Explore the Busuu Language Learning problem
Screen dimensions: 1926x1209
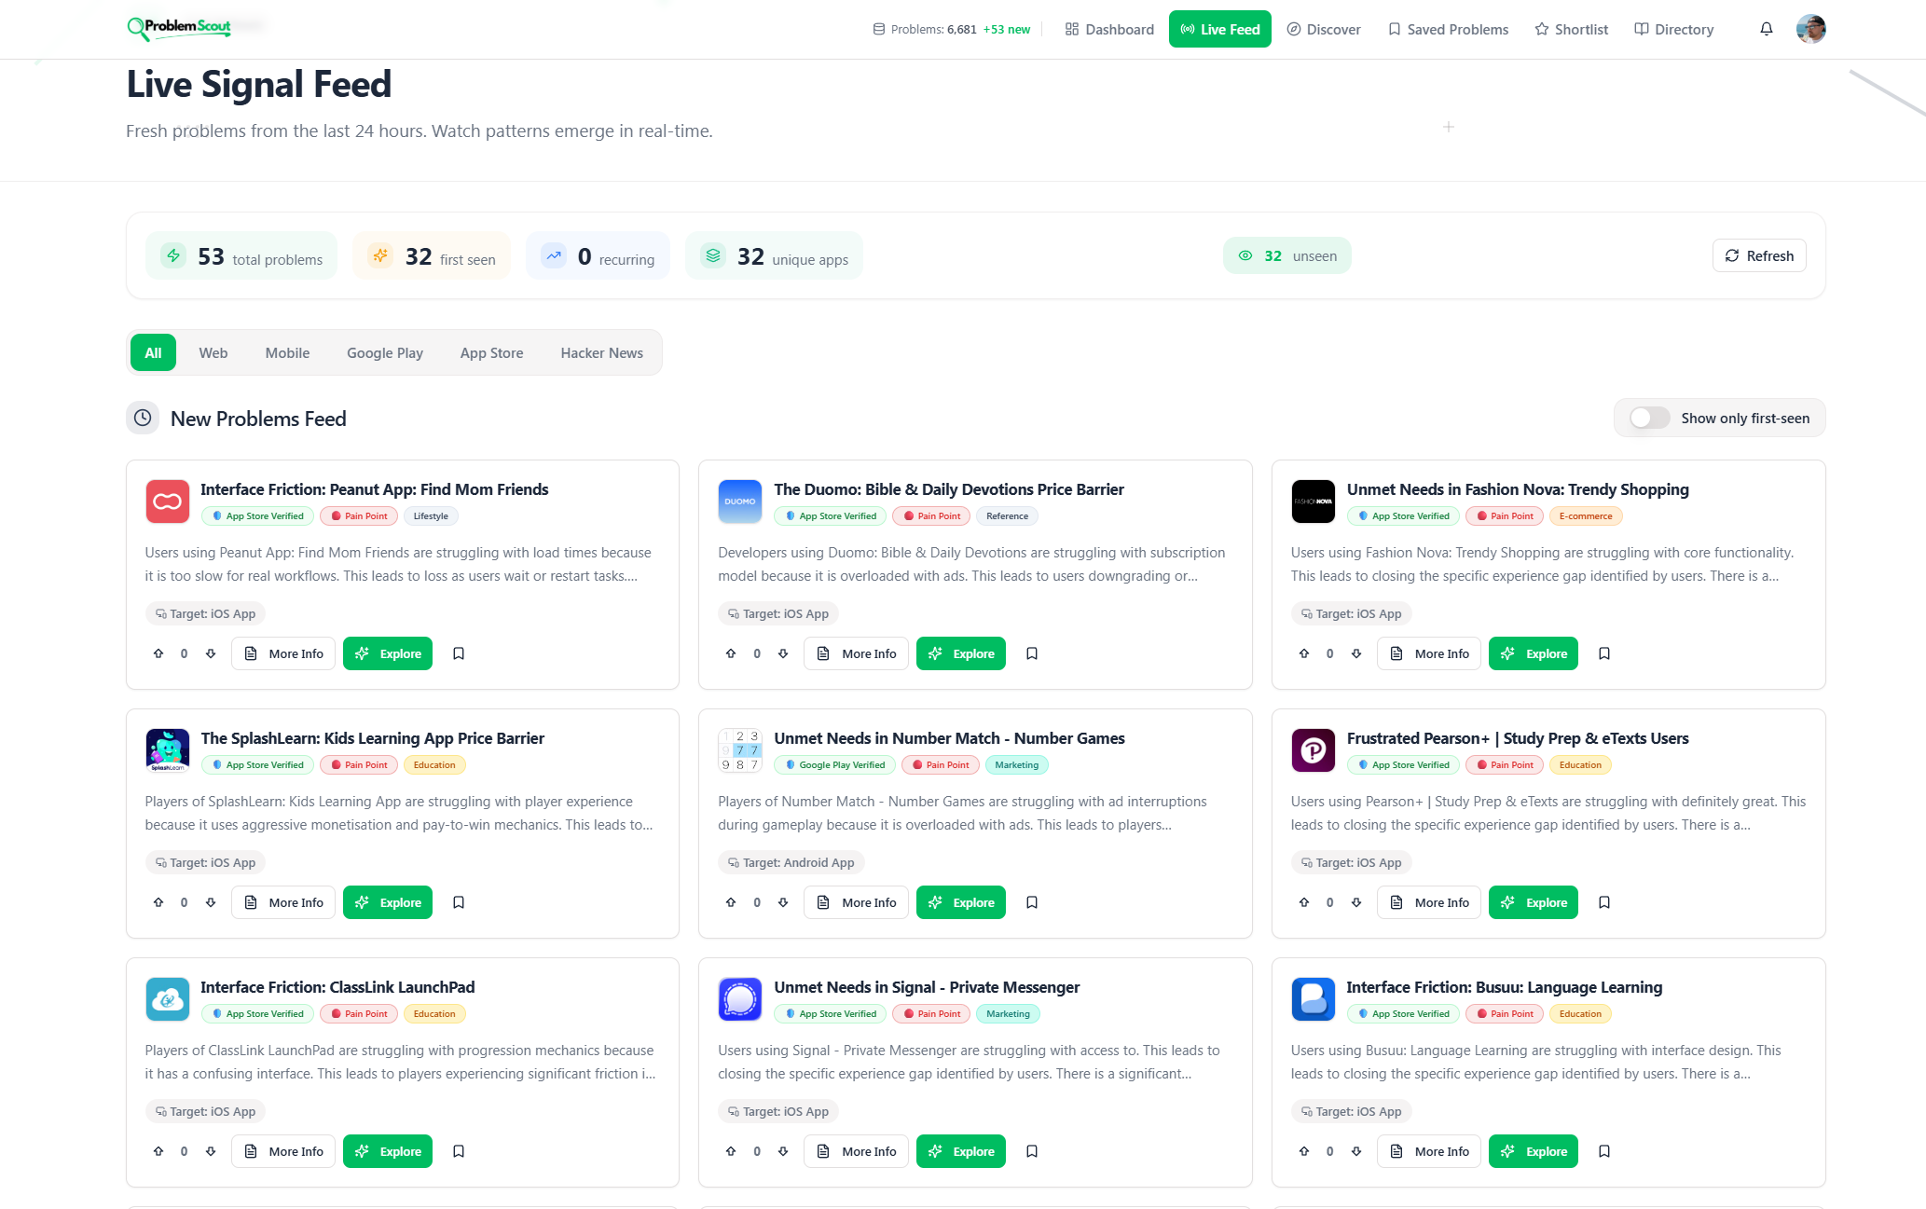pyautogui.click(x=1533, y=1151)
